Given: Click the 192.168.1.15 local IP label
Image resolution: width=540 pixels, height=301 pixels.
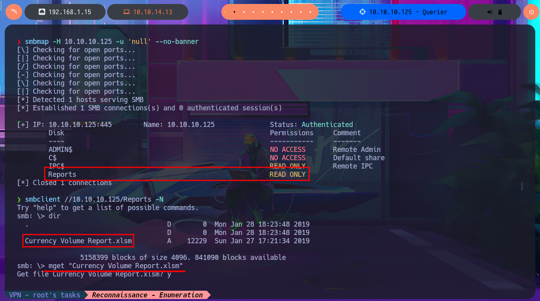Looking at the screenshot, I should [70, 12].
